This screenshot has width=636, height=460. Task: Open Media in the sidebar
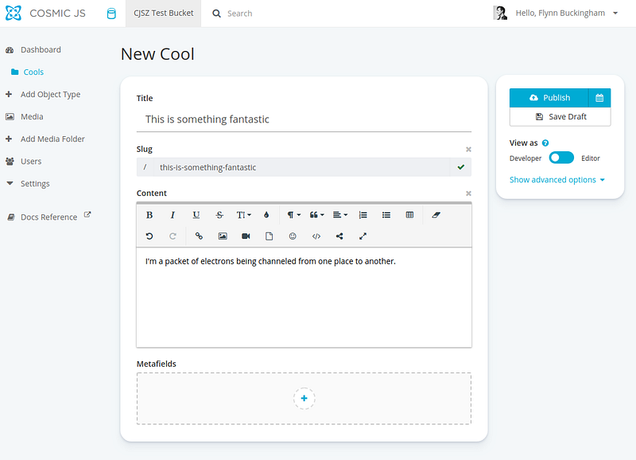pos(32,117)
